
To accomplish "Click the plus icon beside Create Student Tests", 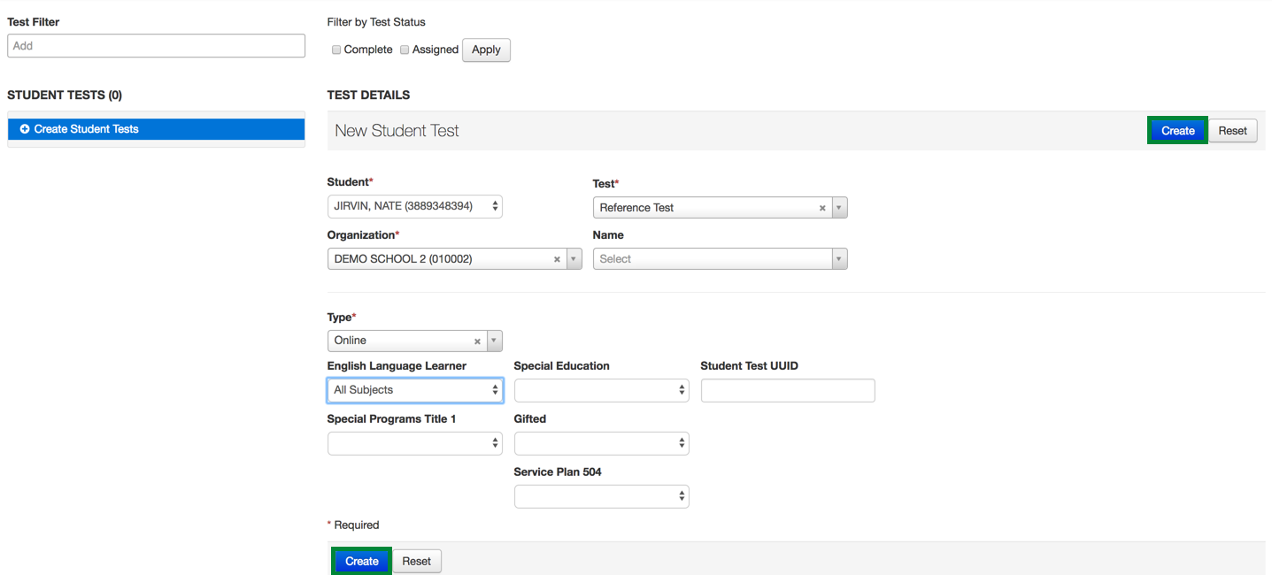I will (25, 129).
